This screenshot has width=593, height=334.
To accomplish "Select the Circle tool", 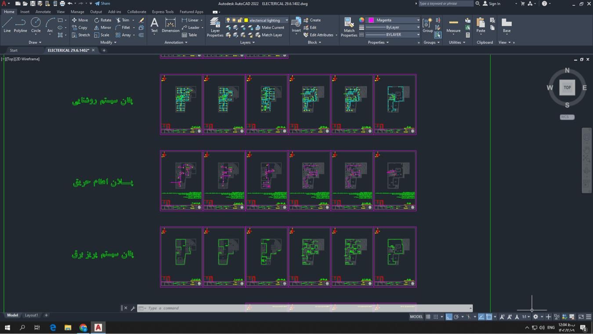I will pyautogui.click(x=36, y=25).
